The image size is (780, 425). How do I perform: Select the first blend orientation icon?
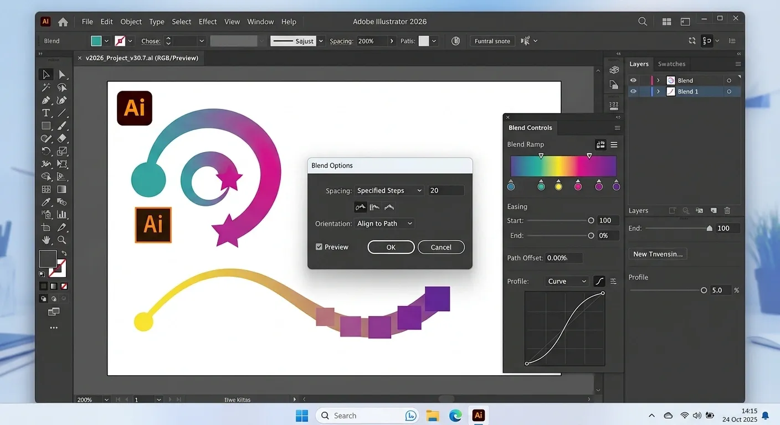tap(361, 207)
